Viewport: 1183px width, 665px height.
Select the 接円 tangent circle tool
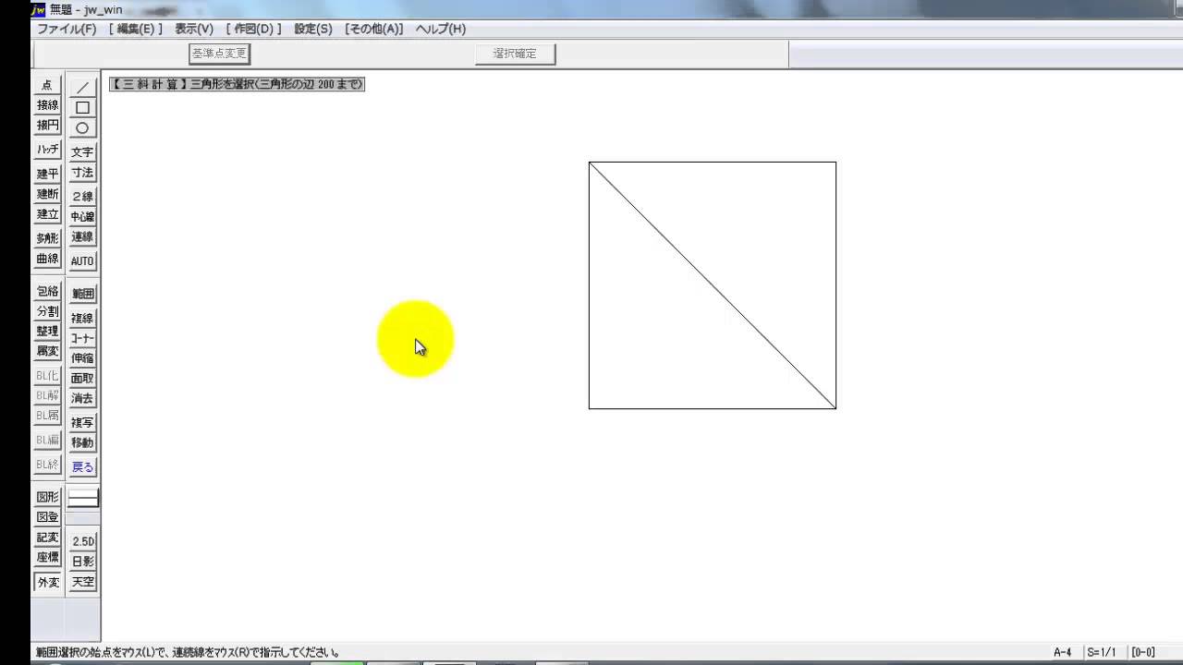coord(47,125)
